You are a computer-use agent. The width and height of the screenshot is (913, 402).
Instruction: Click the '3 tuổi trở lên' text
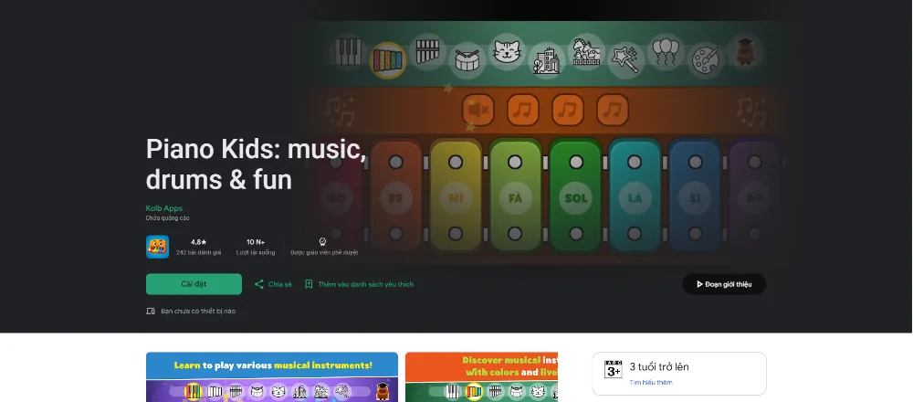pos(659,367)
